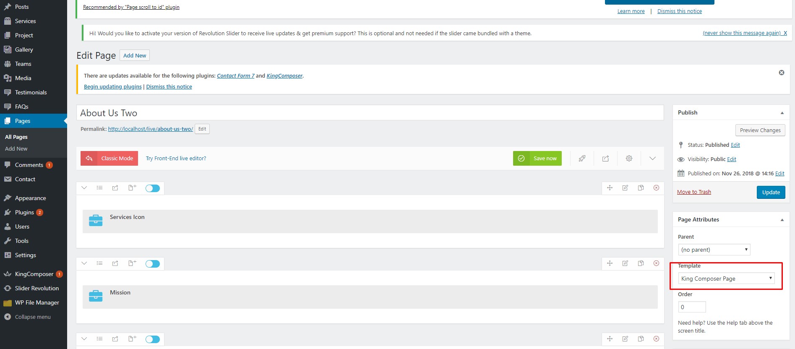
Task: Delete the Services Icon row with red X
Action: pos(656,188)
